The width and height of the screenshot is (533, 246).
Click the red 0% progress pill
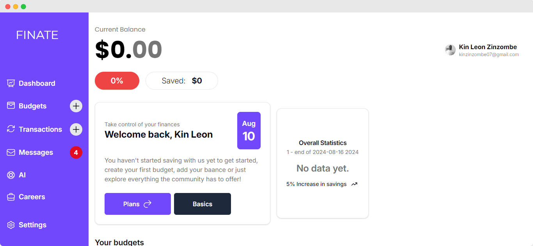117,81
